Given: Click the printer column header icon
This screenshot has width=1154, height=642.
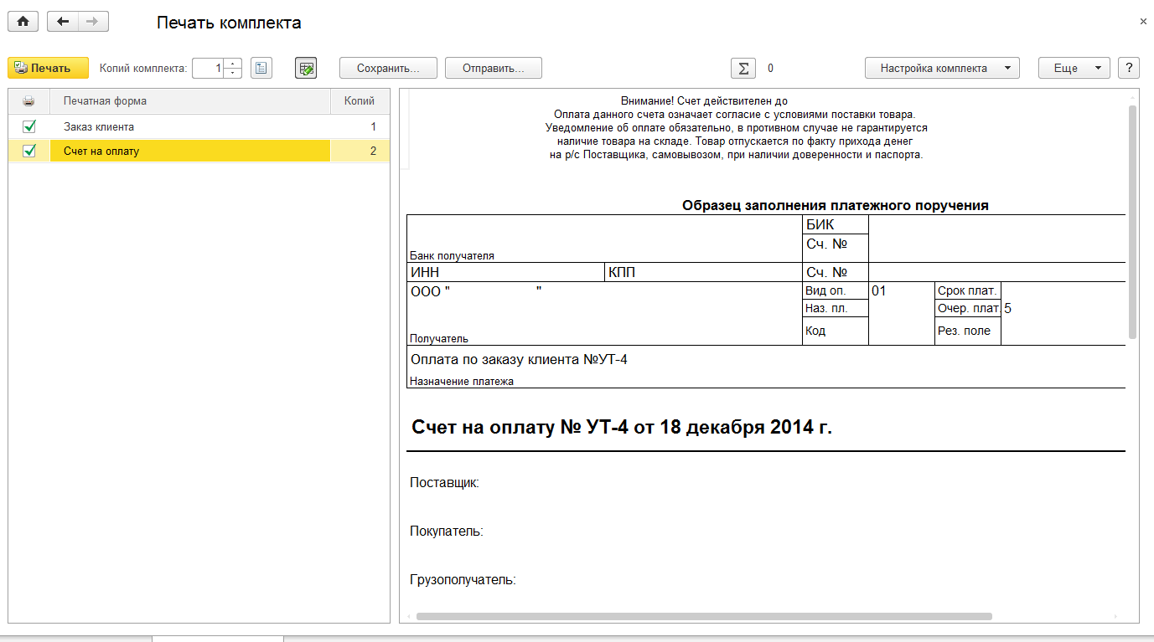Looking at the screenshot, I should point(29,100).
